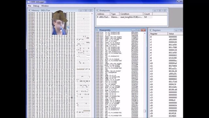The image size is (209, 118).
Task: Click r1 value a0010000
Action: click(x=173, y=39)
